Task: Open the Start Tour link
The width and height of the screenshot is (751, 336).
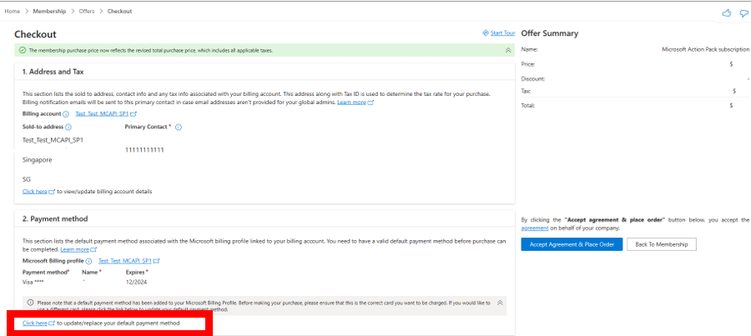Action: [502, 33]
